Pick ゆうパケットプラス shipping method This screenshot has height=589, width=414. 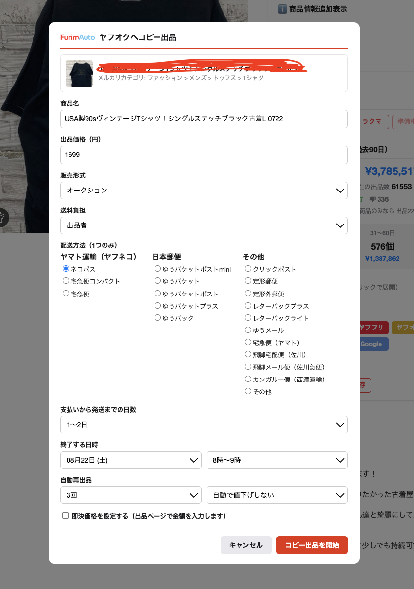(x=157, y=306)
